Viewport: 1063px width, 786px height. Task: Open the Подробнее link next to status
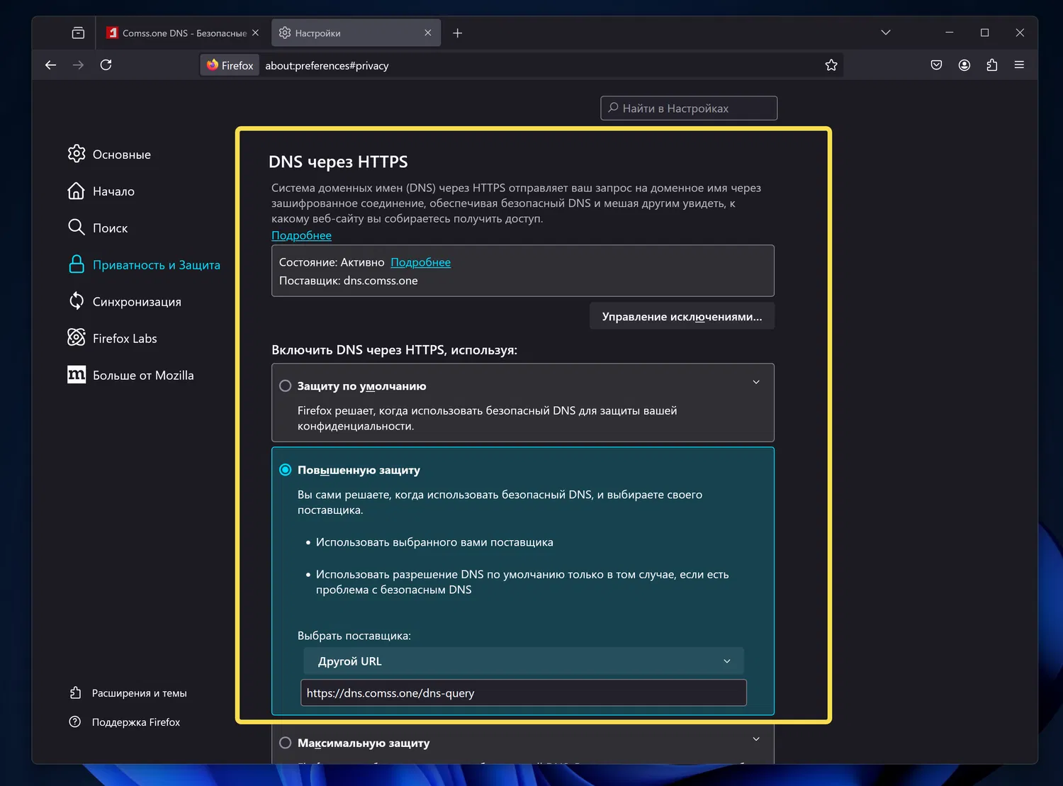coord(420,262)
